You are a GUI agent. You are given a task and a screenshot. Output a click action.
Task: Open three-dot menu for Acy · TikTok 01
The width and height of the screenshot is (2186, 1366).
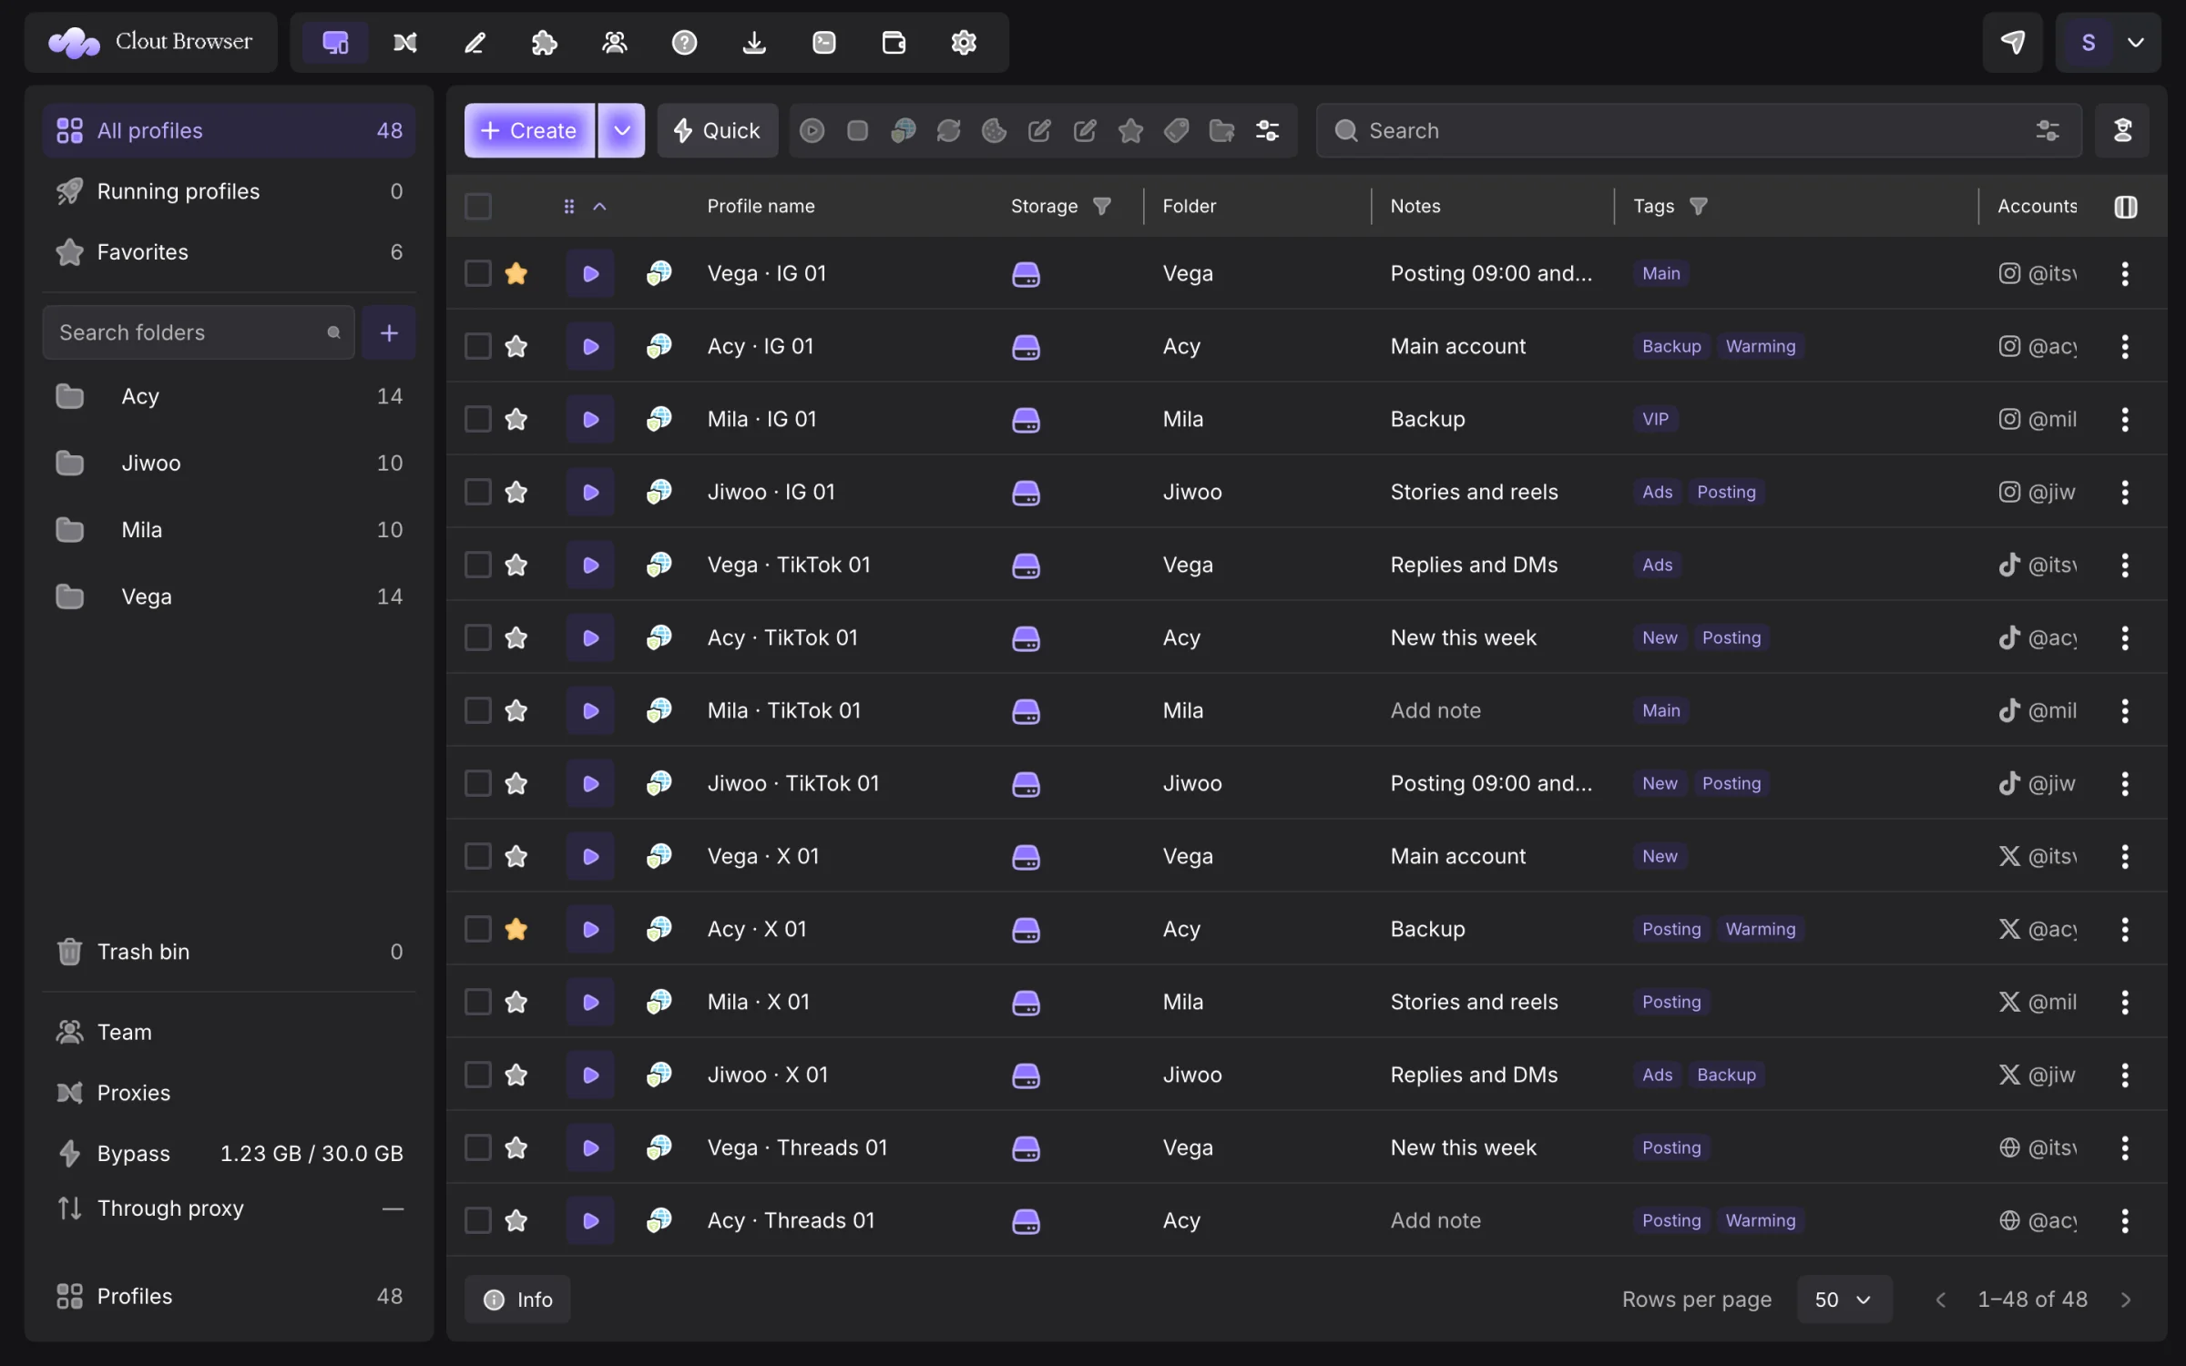[x=2125, y=637]
